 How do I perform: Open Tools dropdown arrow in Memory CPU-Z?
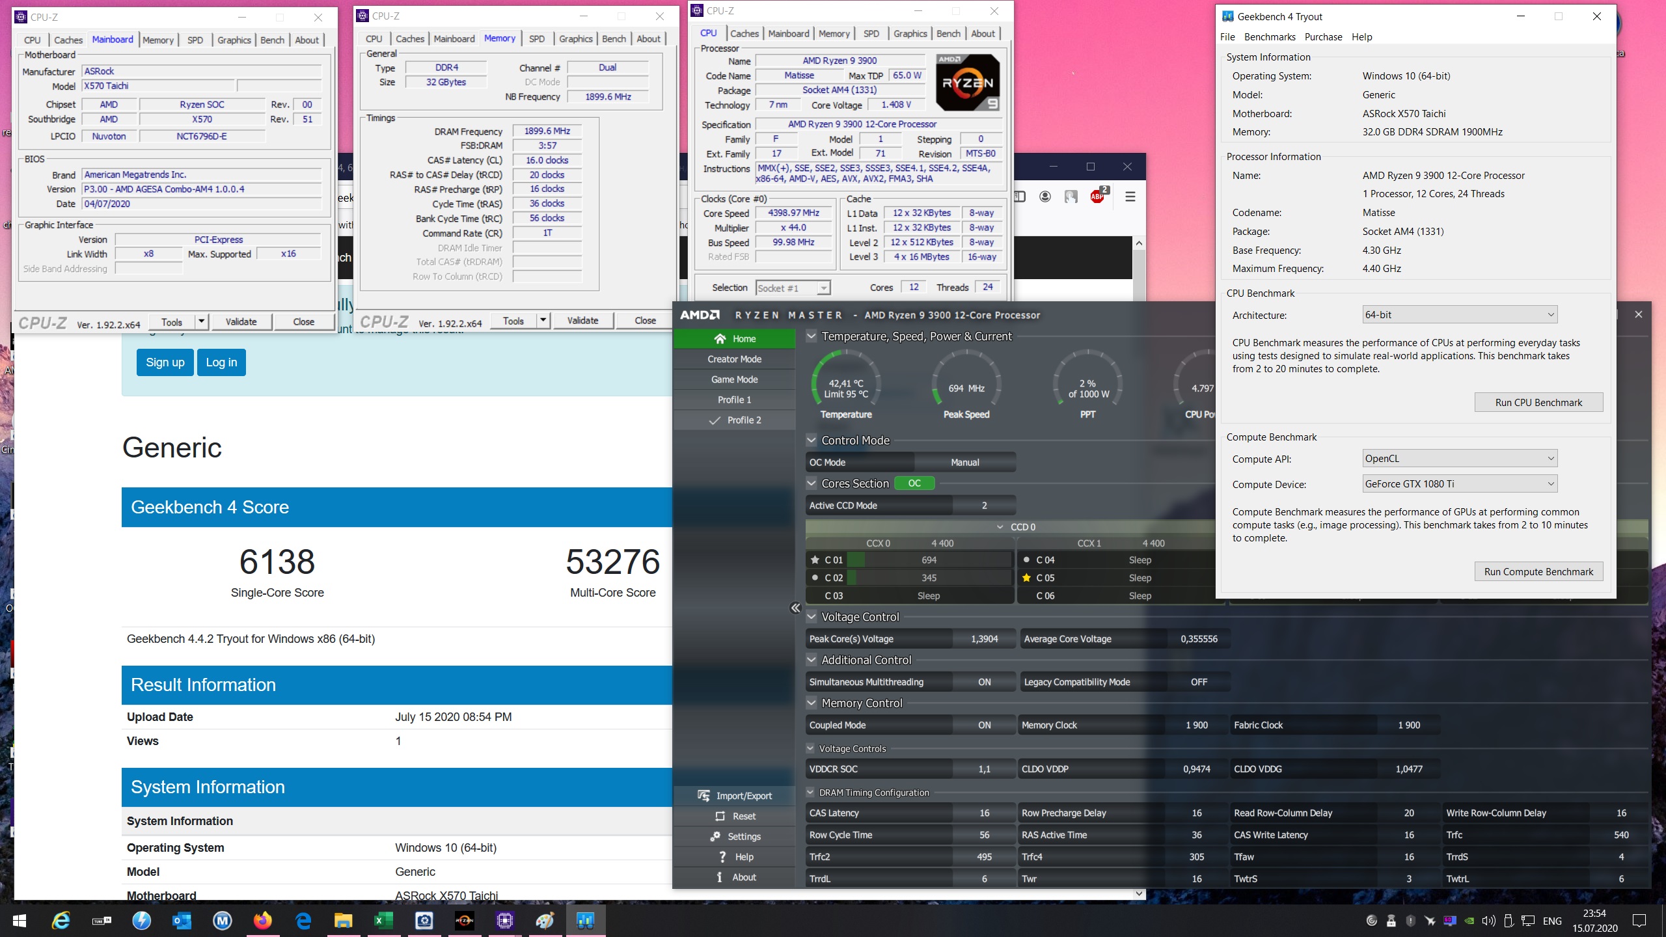543,320
